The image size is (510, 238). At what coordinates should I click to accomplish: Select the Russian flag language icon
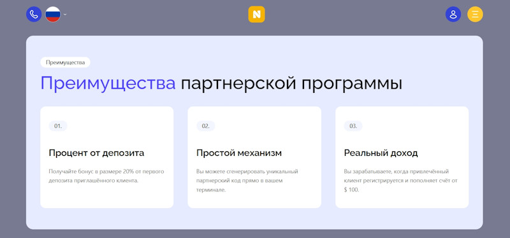53,14
